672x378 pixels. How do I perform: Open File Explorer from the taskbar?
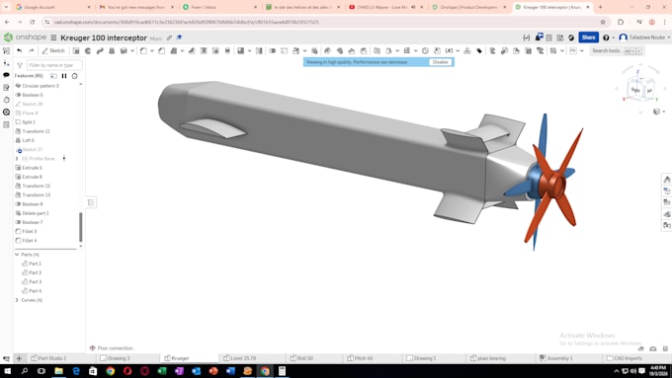tap(58, 371)
